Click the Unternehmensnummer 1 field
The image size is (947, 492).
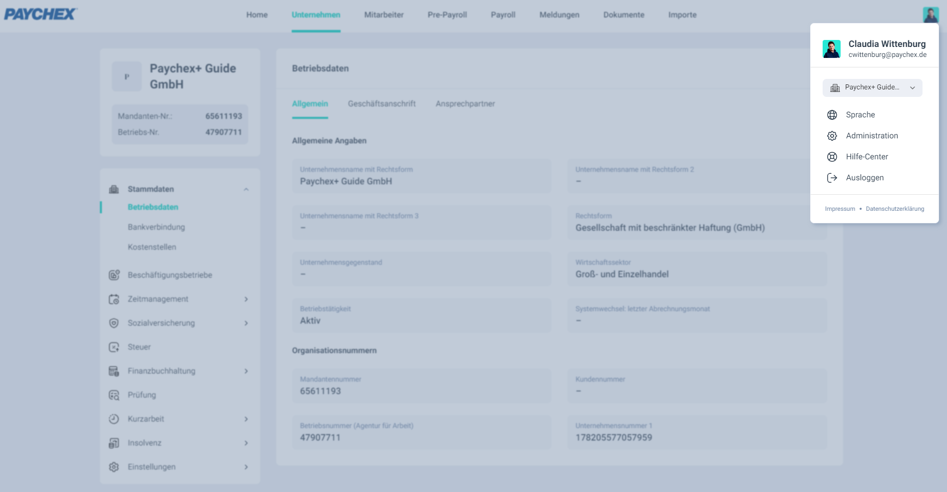[x=697, y=433]
